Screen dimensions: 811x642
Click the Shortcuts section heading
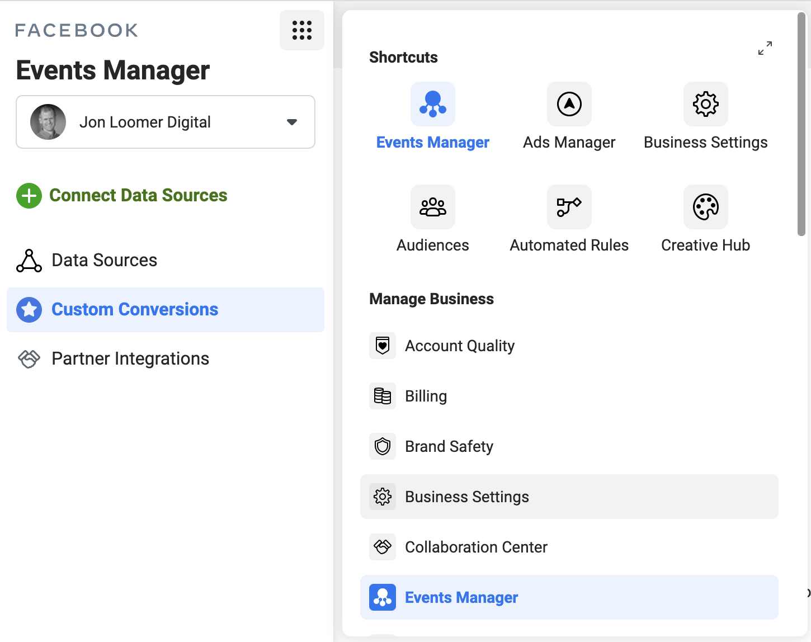(403, 57)
